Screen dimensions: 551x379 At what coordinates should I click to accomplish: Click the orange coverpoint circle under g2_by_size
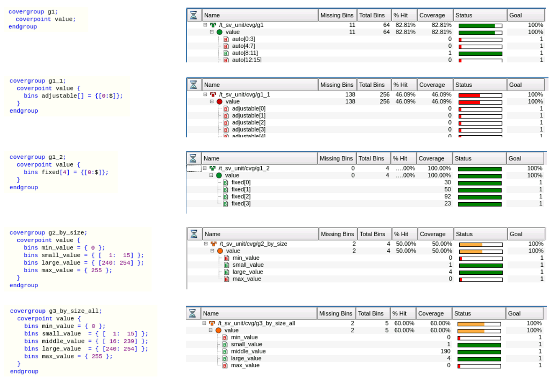[x=220, y=251]
